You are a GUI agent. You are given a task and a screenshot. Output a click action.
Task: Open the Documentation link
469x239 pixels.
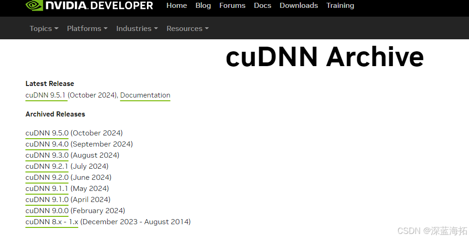pos(145,95)
